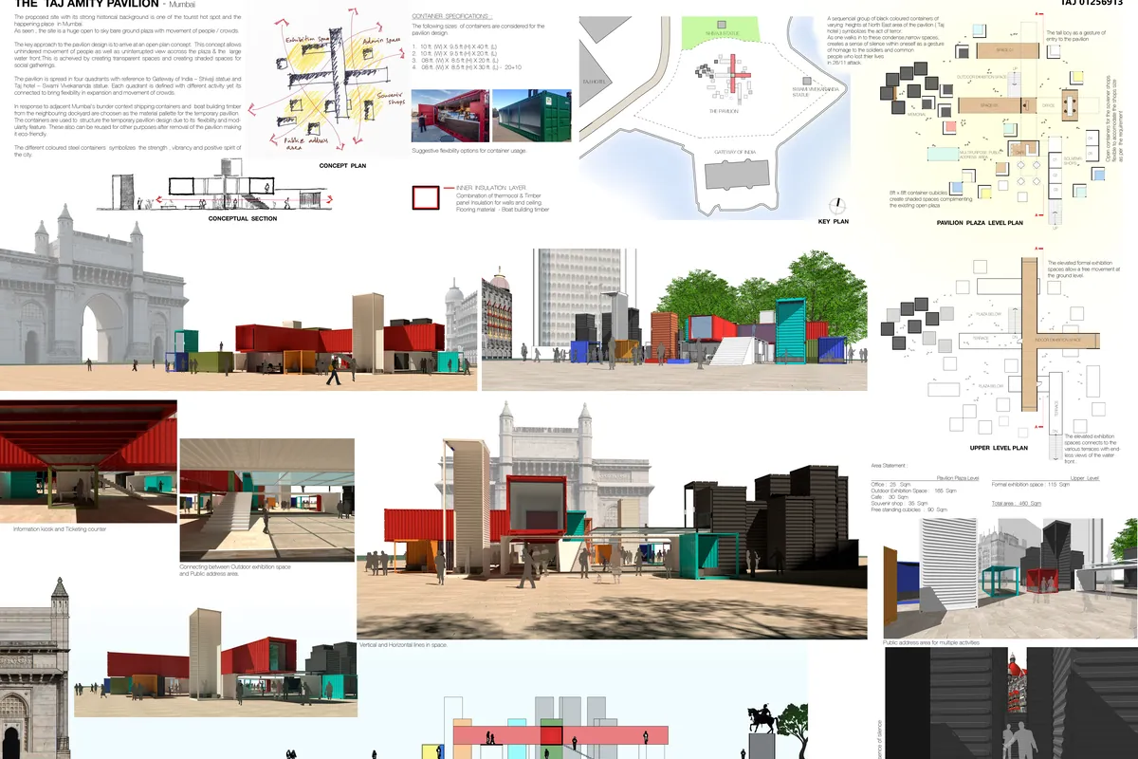Click the caption Information kiosk and Ticketing counter
1138x759 pixels.
coord(60,528)
